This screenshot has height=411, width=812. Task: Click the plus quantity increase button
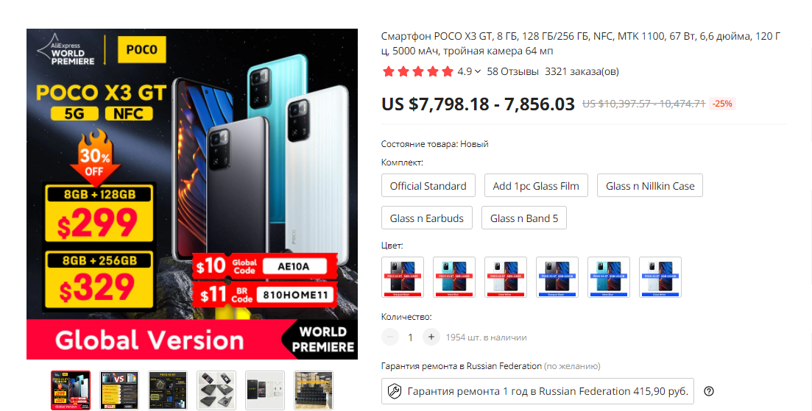[431, 337]
